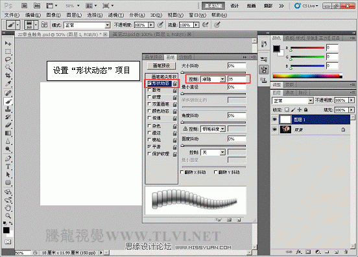358x257 pixels.
Task: Select the Brush tool in toolbox
Action: pyautogui.click(x=8, y=101)
